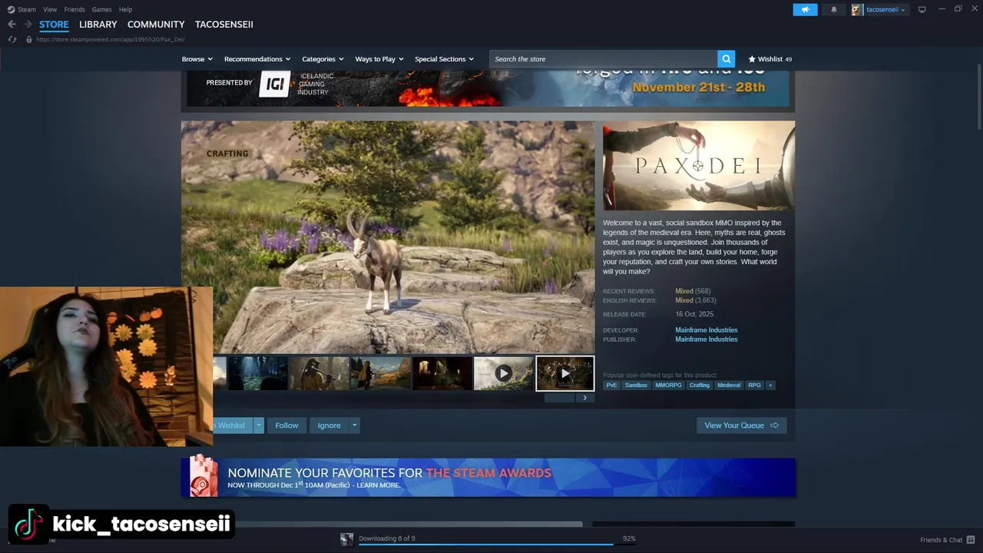Click the Wishlist star icon
This screenshot has width=983, height=553.
[752, 59]
